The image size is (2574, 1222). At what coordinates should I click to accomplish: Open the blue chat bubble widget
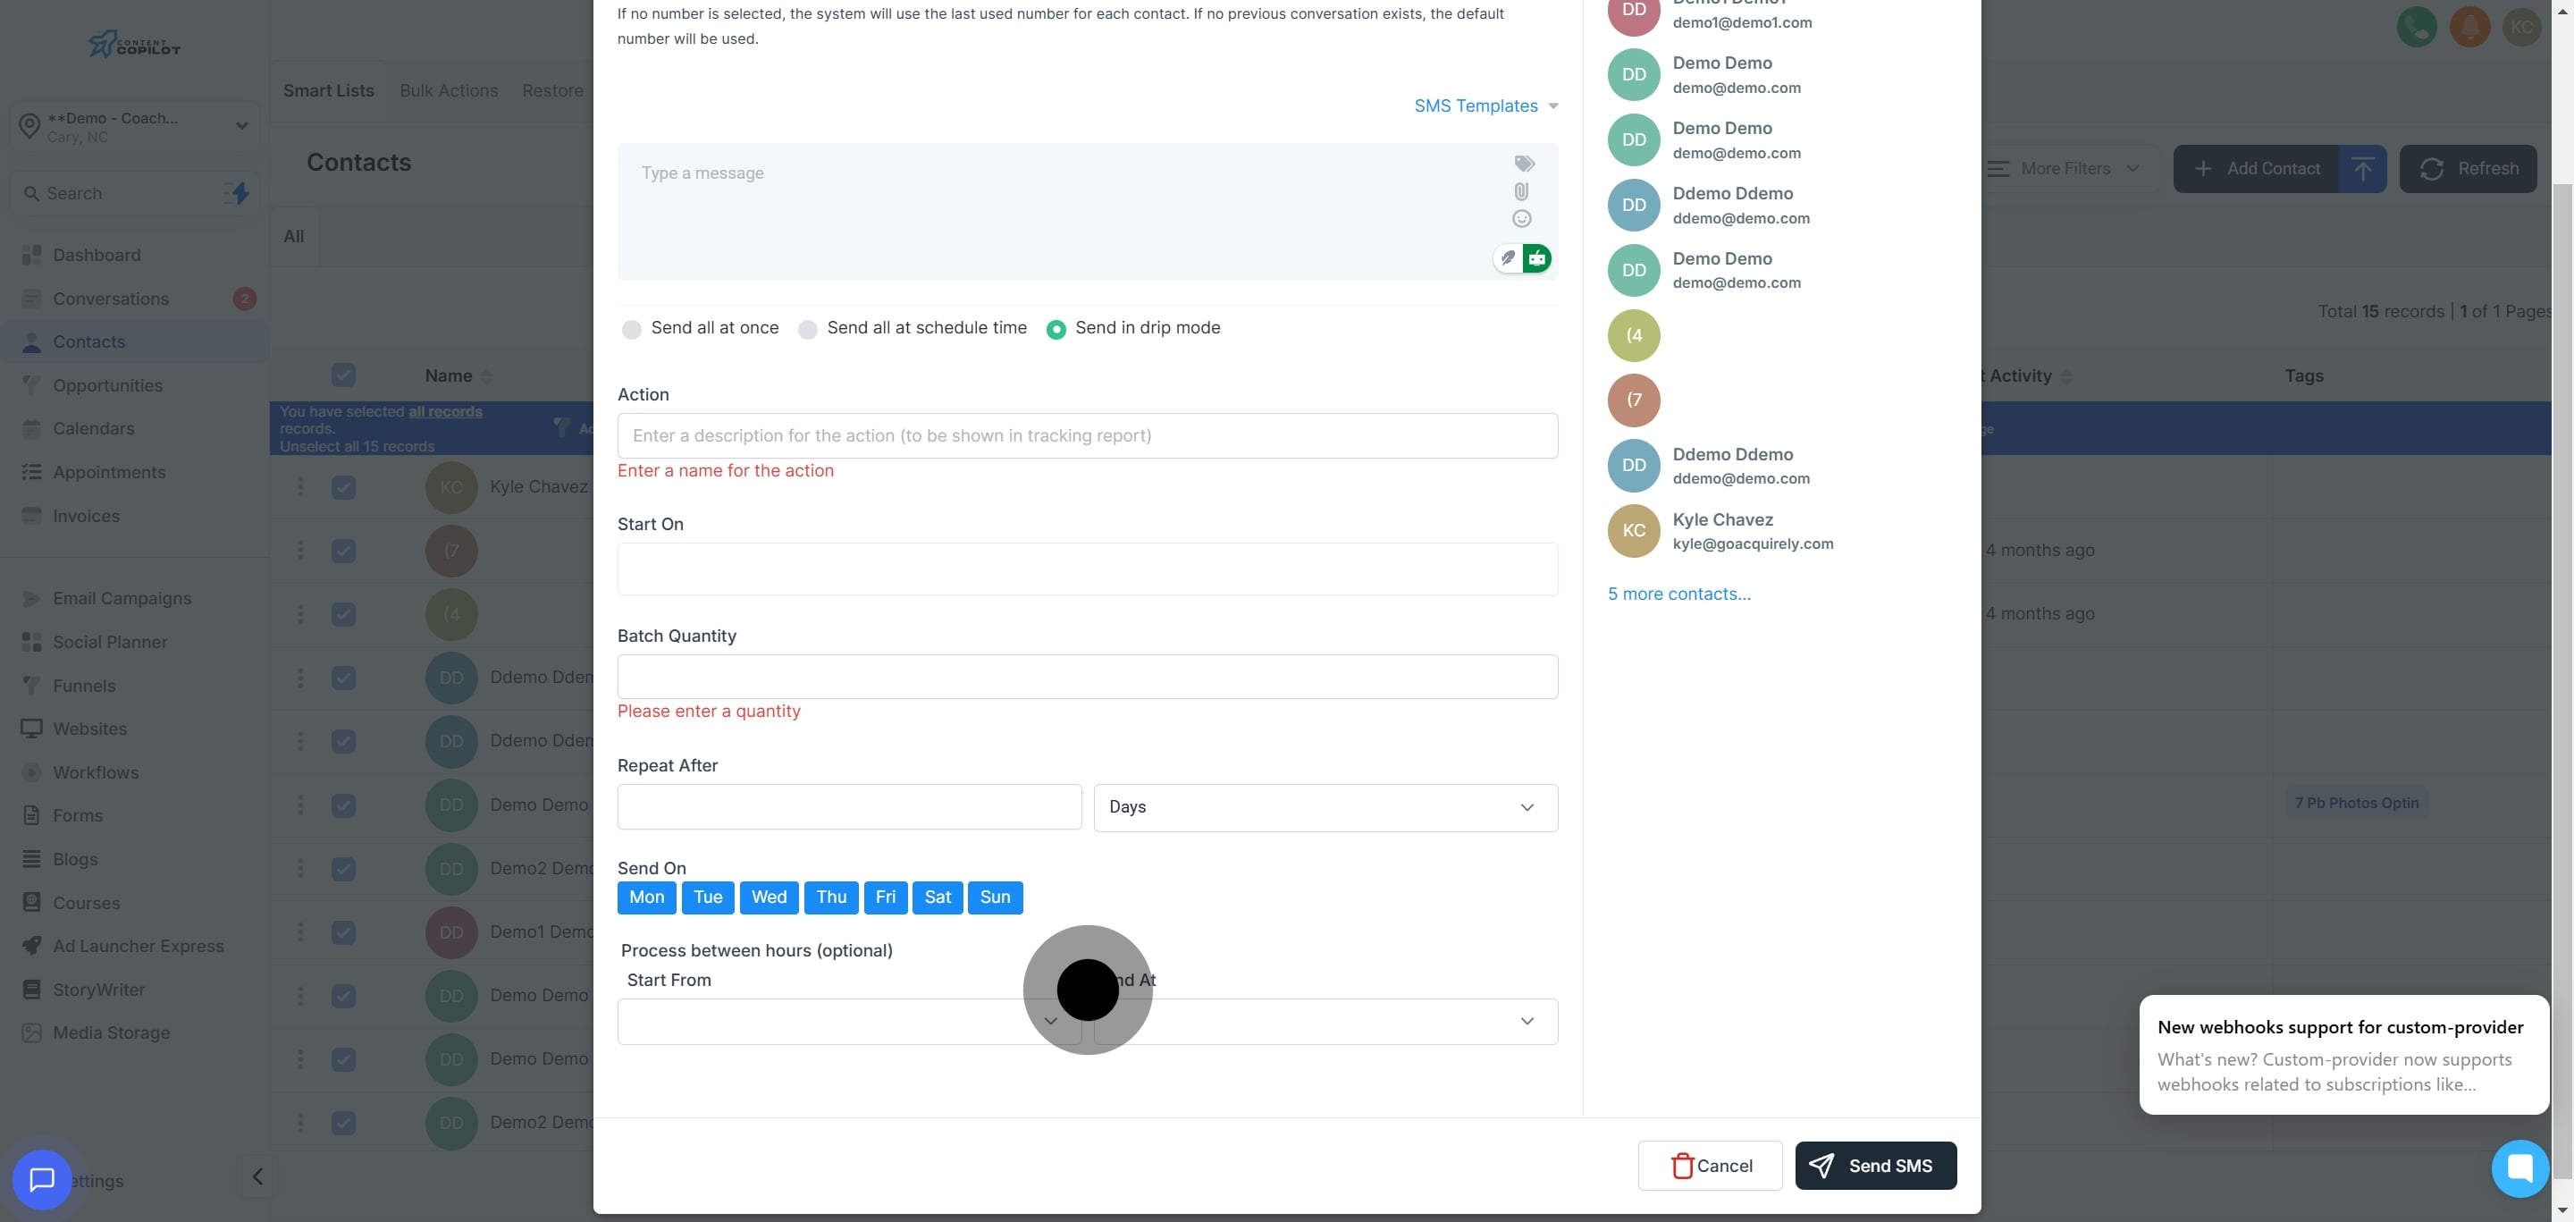click(x=42, y=1179)
